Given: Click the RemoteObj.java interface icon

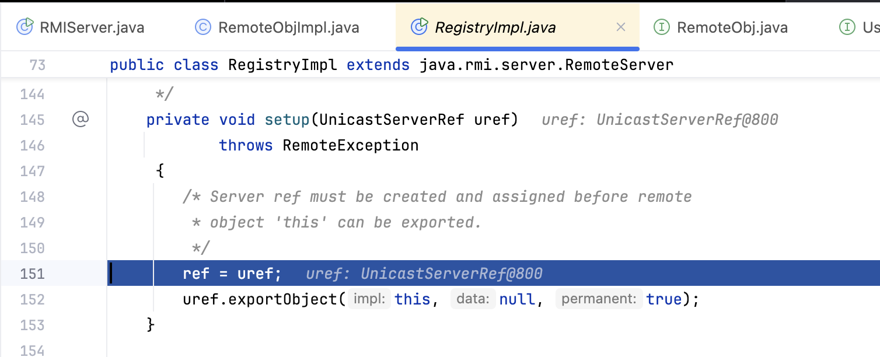Looking at the screenshot, I should (x=661, y=27).
